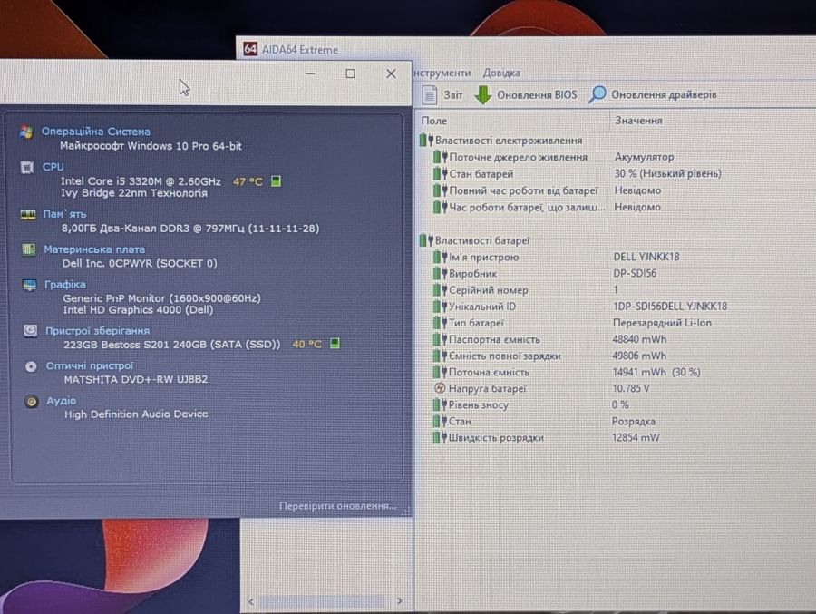Minimize the front system info window
Viewport: 816px width, 614px height.
(x=311, y=74)
